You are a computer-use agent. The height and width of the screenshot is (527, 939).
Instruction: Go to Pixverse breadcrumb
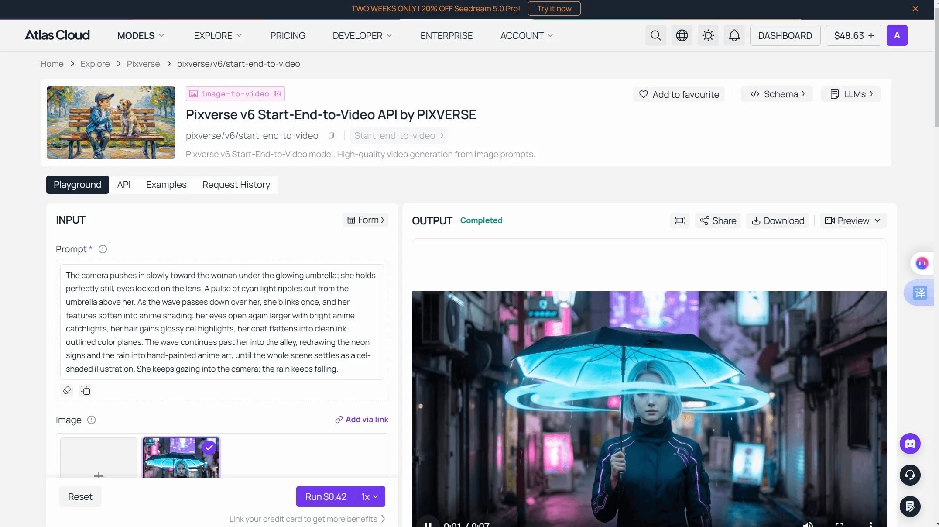143,64
